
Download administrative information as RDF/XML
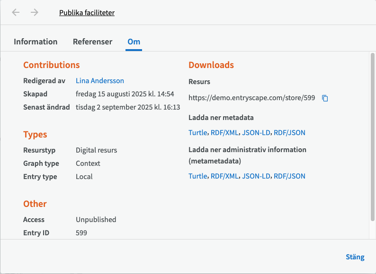coord(225,176)
